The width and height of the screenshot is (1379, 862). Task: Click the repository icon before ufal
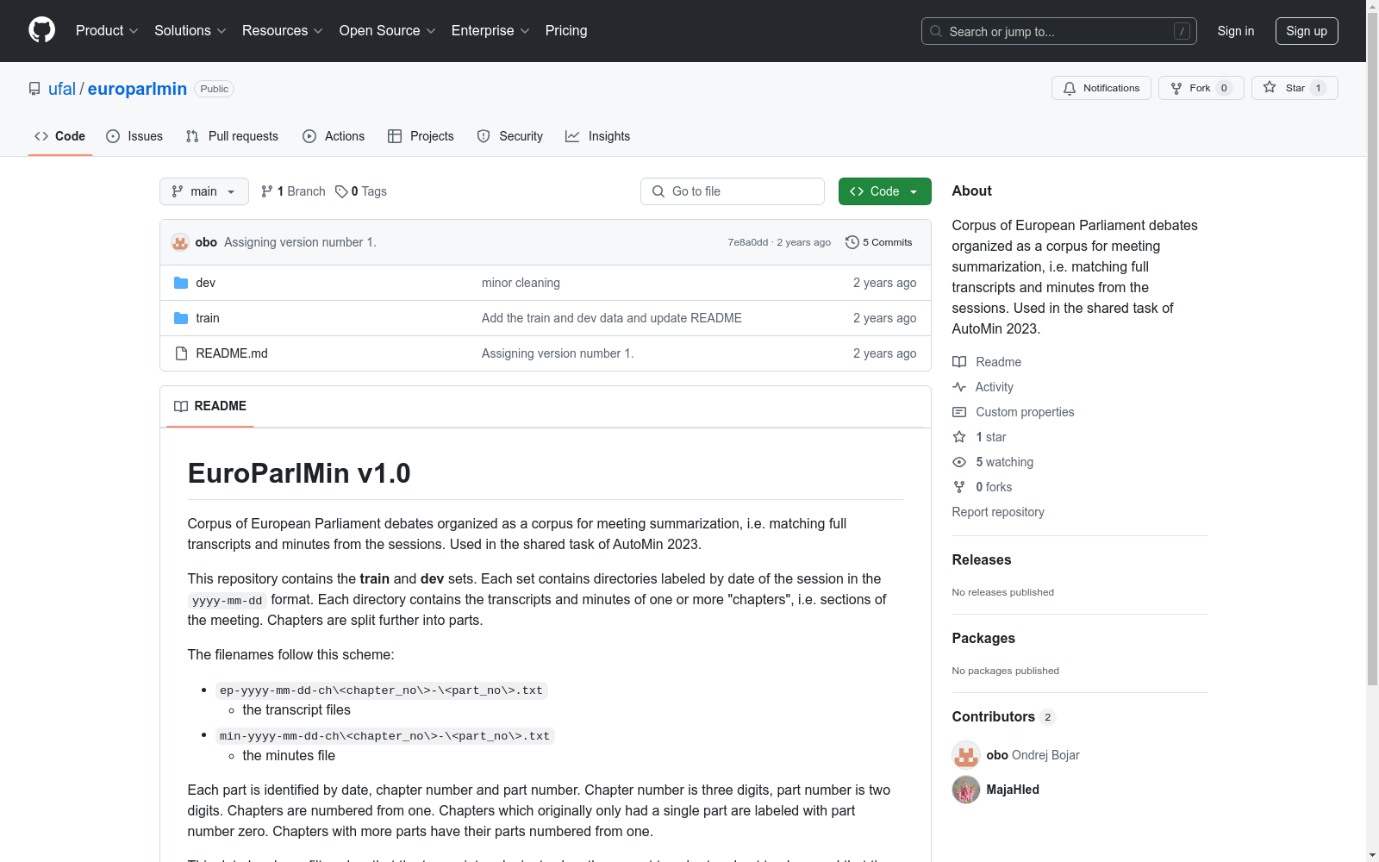click(x=34, y=89)
